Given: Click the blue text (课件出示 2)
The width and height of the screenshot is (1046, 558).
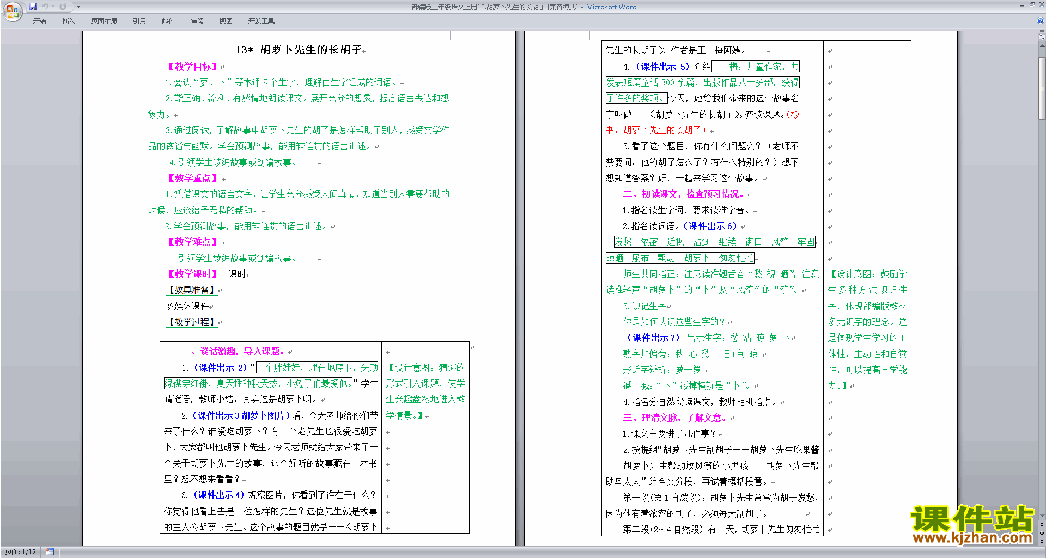Looking at the screenshot, I should point(220,367).
